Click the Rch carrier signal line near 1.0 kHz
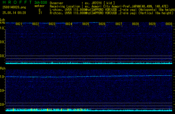Screen dimensions: 175x114 [x=89, y=76]
